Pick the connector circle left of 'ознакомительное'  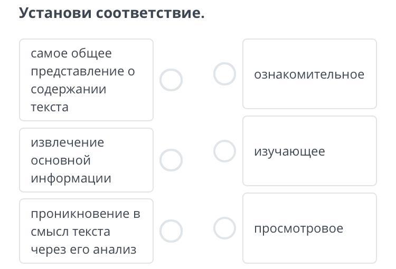[x=224, y=74]
